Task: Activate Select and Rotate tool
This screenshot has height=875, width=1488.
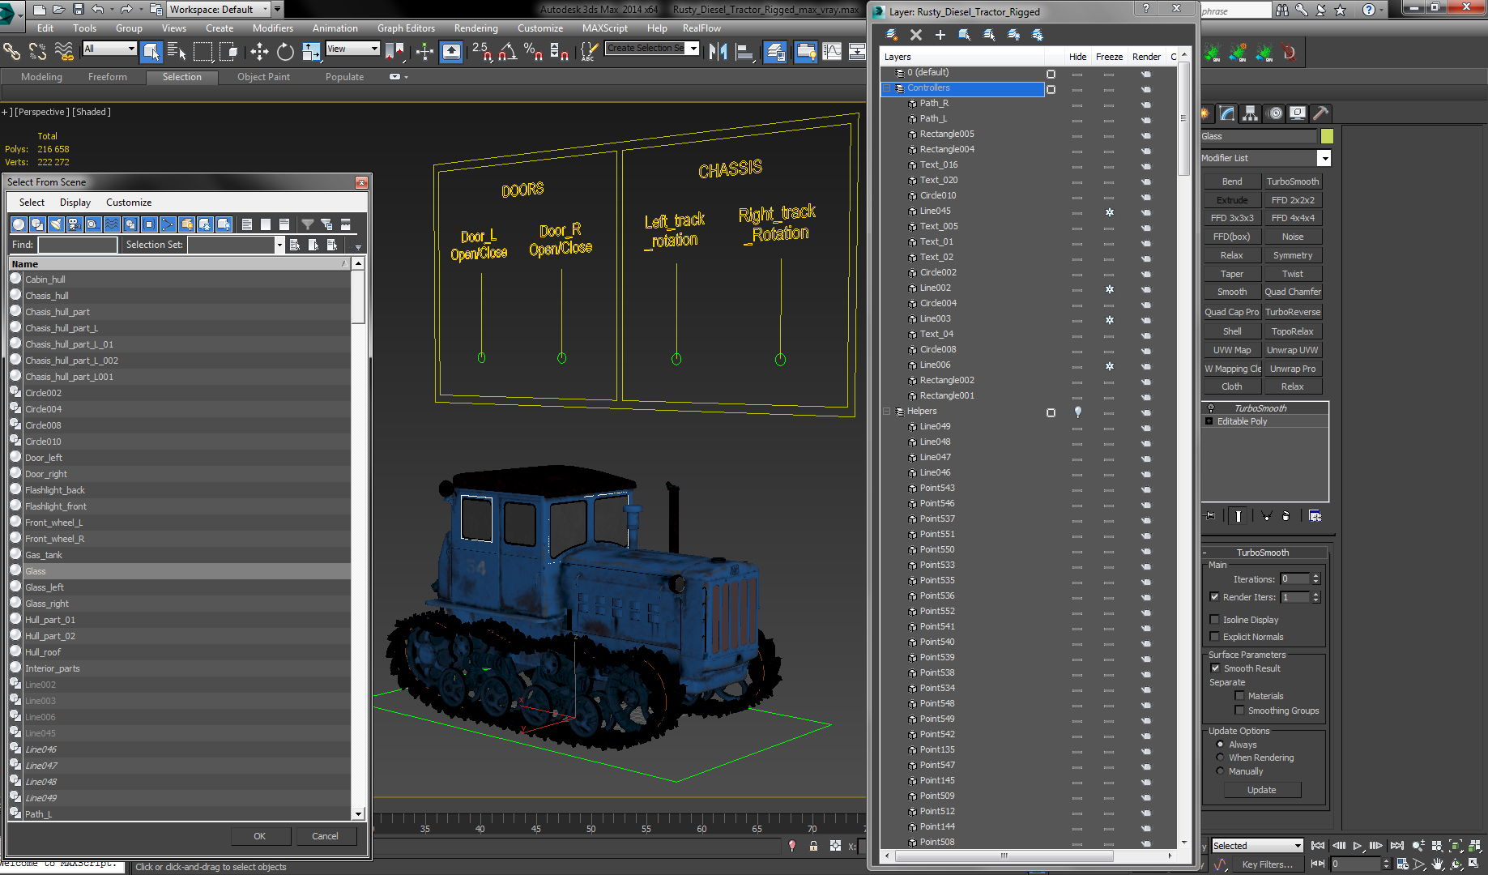Action: (285, 52)
